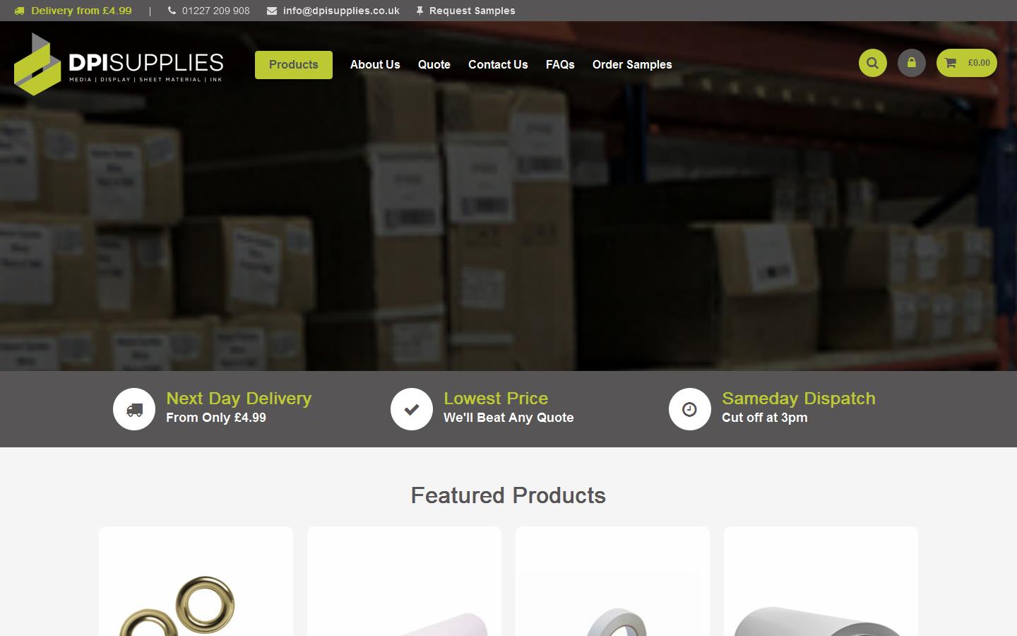The height and width of the screenshot is (636, 1017).
Task: Click Order Samples in the navigation
Action: tap(632, 64)
